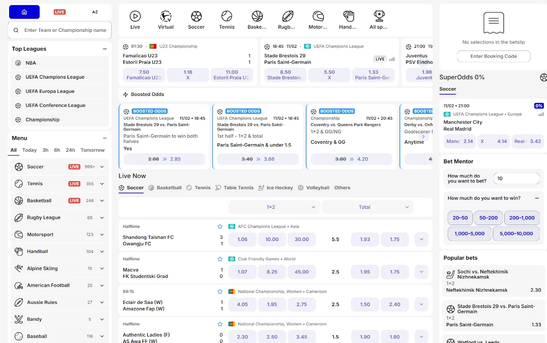Collapse the Menu section
Viewport: 547px width, 343px height.
(105, 138)
